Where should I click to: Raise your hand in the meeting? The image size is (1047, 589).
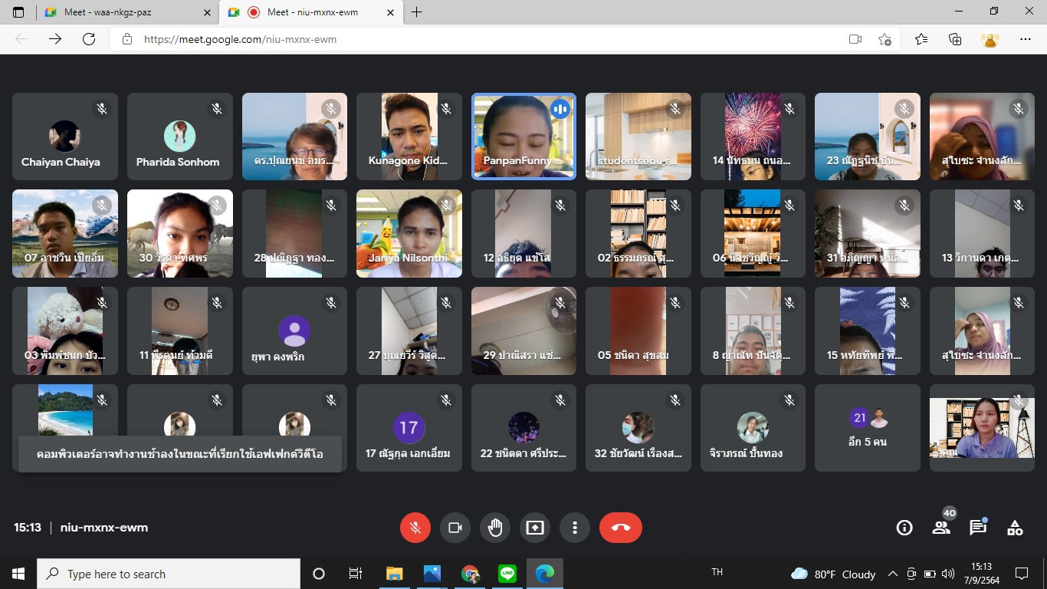(x=495, y=528)
